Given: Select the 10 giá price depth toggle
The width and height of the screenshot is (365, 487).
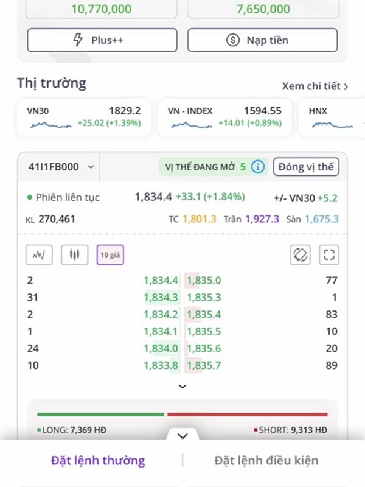Looking at the screenshot, I should (110, 255).
